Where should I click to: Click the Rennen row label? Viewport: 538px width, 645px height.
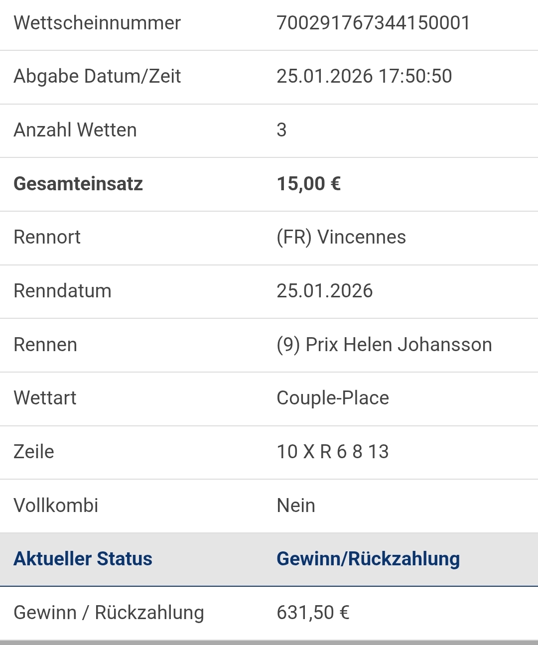[45, 345]
